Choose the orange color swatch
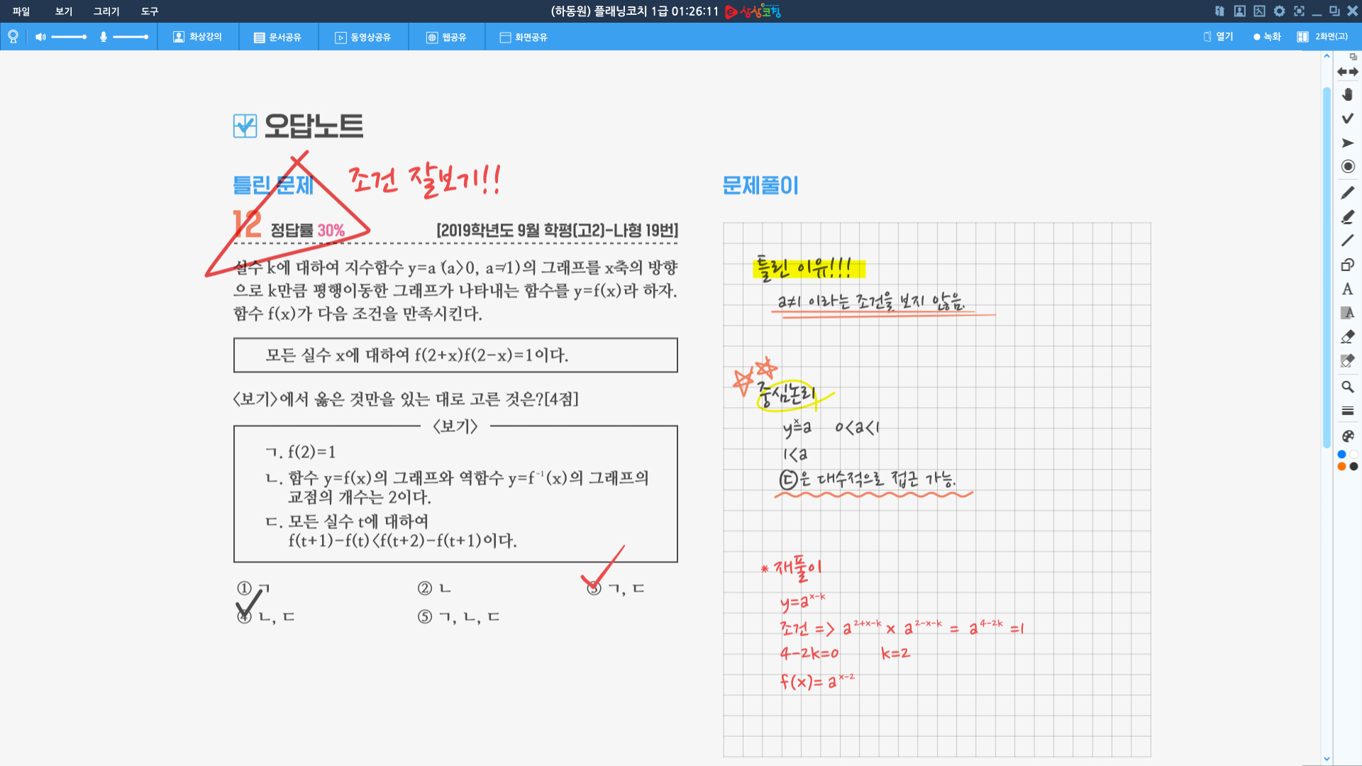The width and height of the screenshot is (1362, 766). pos(1341,467)
